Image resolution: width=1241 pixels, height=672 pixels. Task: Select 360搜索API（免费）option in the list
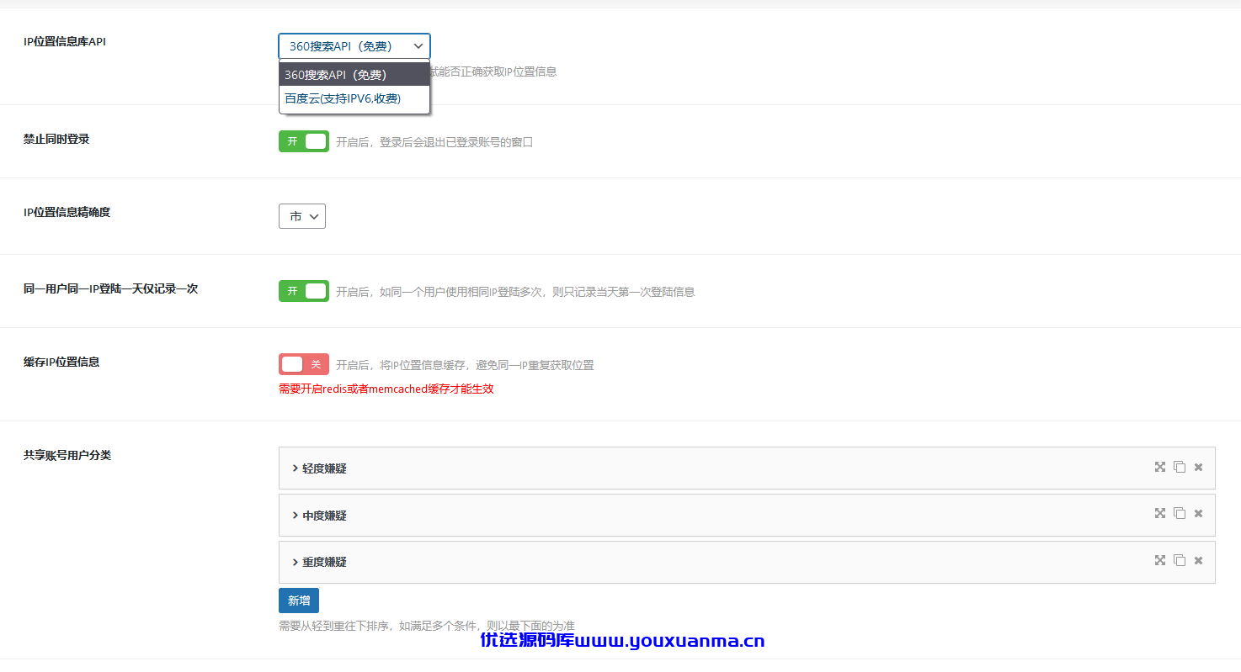coord(354,75)
